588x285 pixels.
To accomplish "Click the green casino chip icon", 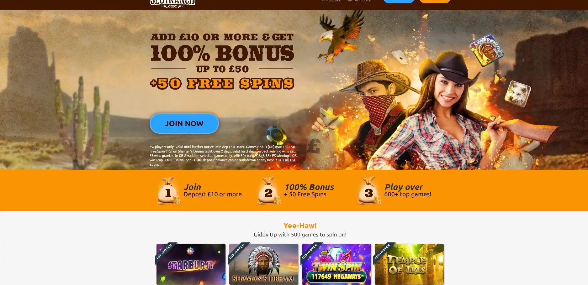I will tap(277, 135).
